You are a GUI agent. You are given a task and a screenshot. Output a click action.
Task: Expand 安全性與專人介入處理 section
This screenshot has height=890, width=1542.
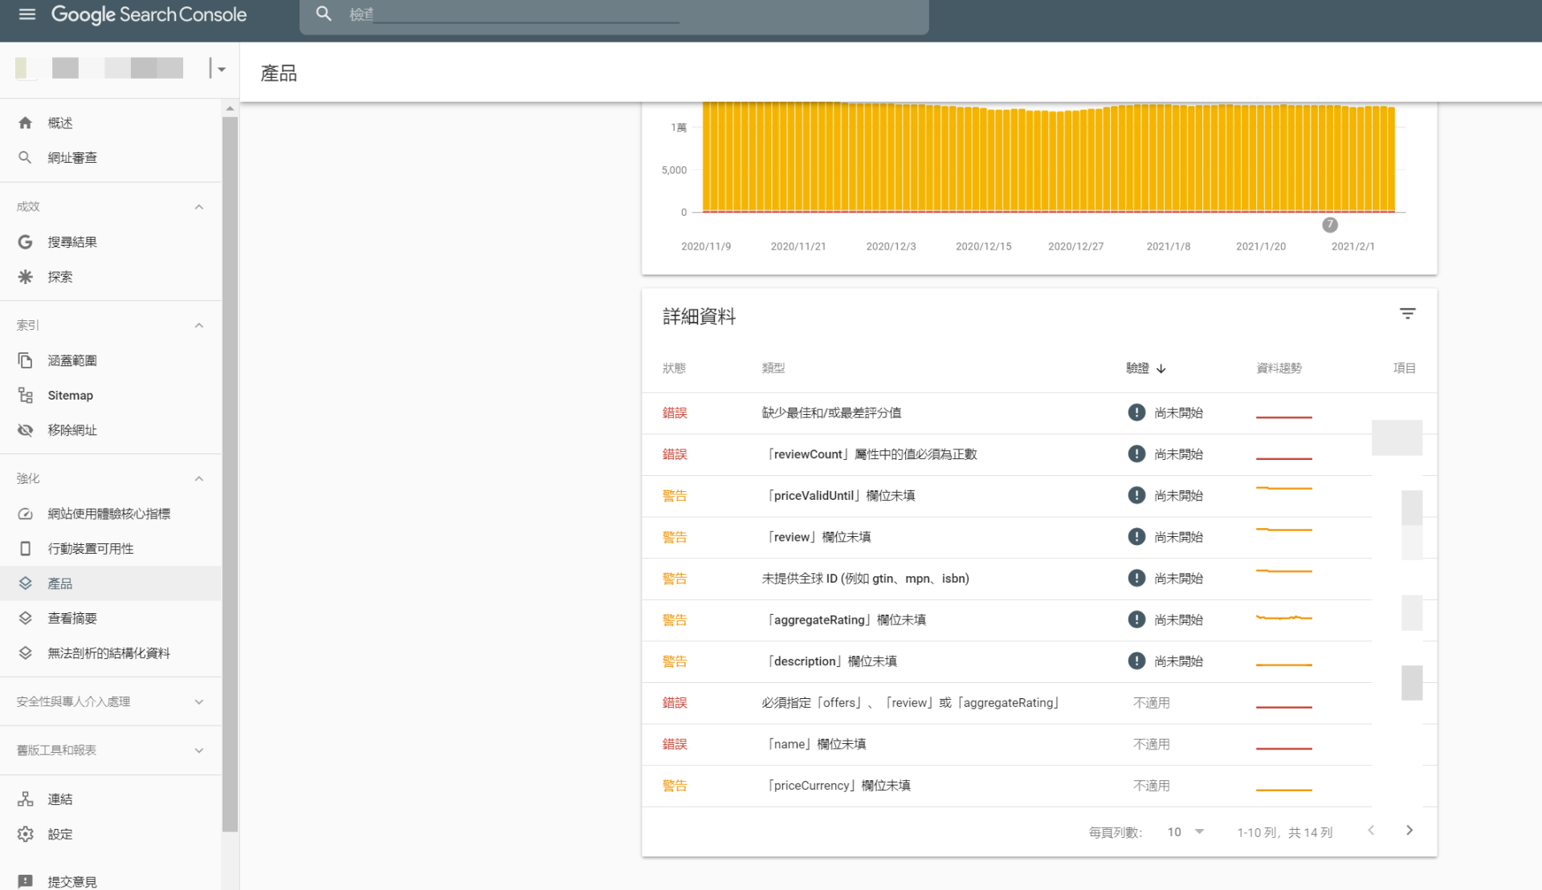(x=198, y=702)
